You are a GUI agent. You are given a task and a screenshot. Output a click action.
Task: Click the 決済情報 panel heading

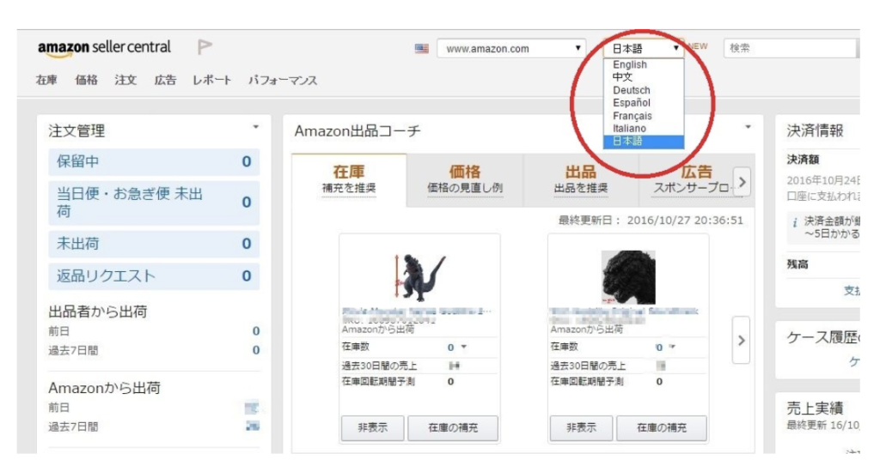(815, 130)
